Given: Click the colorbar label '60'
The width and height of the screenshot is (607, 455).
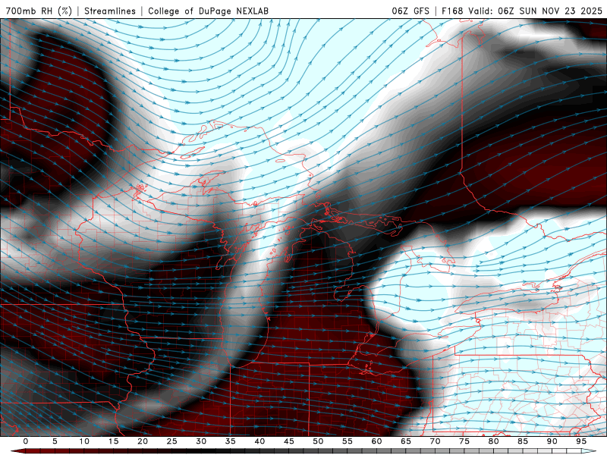Looking at the screenshot, I should click(x=376, y=441).
